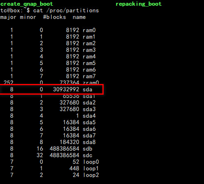
Task: Select the ram2 device name
Action: point(89,43)
